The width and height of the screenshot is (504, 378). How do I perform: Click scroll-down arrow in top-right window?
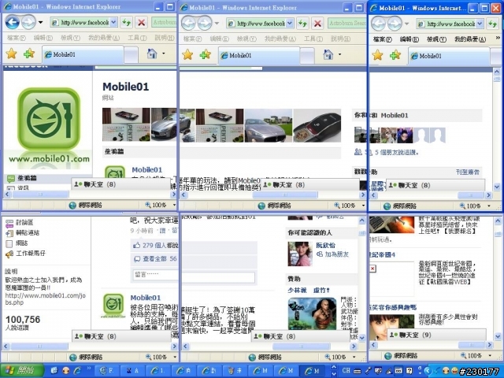point(497,187)
